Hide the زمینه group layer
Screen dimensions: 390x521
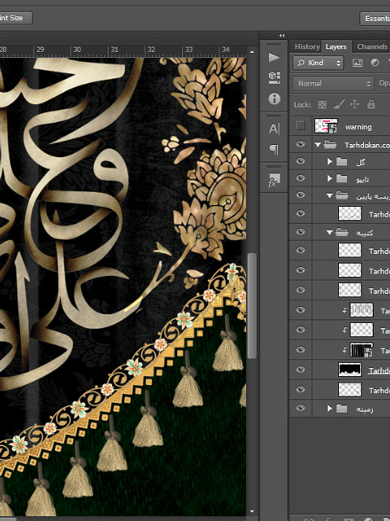pyautogui.click(x=300, y=408)
